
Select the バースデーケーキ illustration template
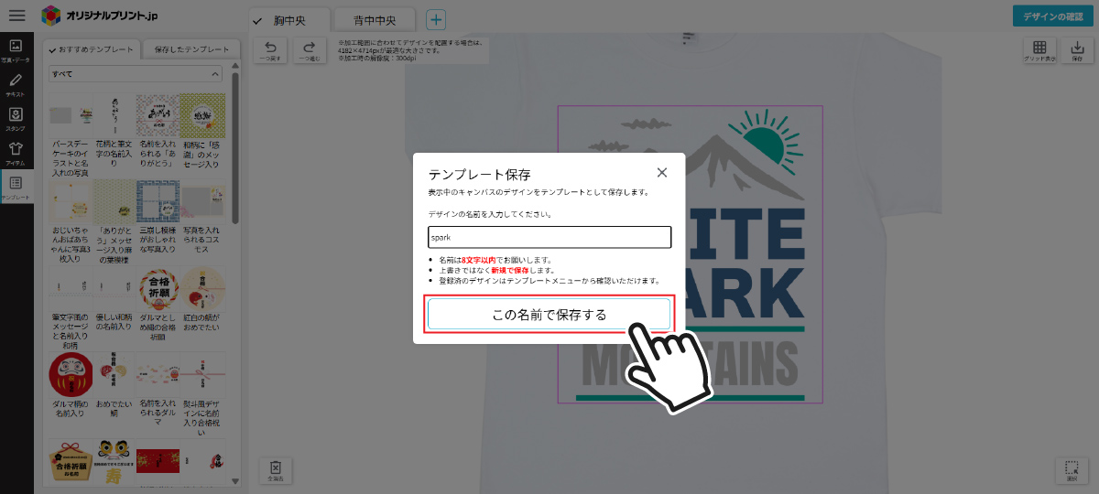71,134
